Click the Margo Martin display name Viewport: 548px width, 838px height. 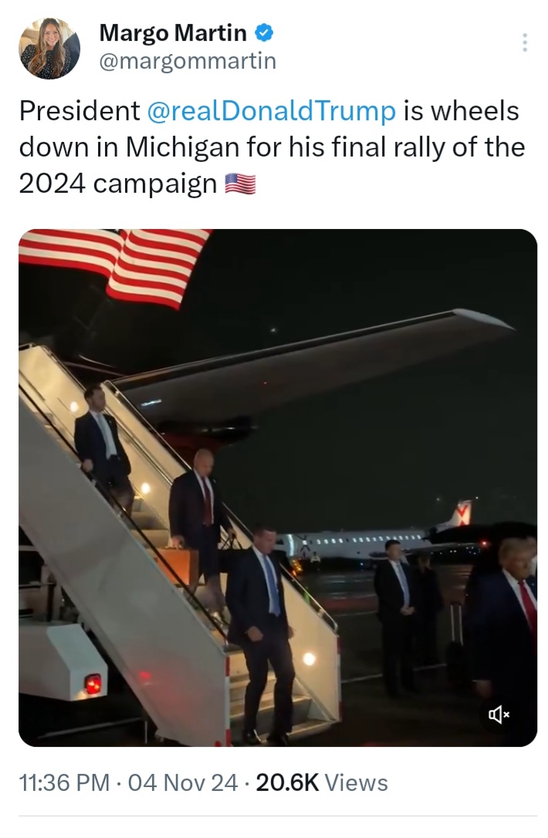click(x=173, y=33)
